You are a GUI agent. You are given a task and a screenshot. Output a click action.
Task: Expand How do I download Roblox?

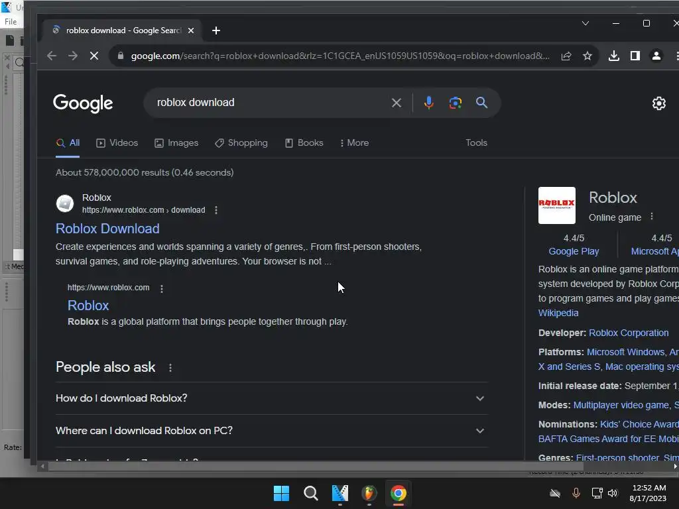[271, 398]
